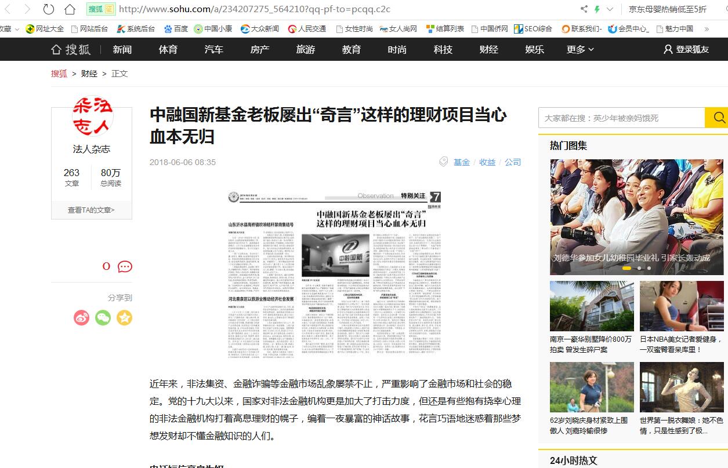Image resolution: width=728 pixels, height=468 pixels.
Task: Click the browser refresh icon
Action: click(49, 9)
